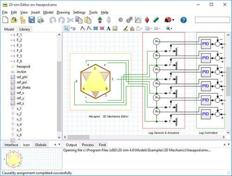Viewport: 232px width, 176px height.
Task: Select the text label A tool
Action: tap(109, 28)
